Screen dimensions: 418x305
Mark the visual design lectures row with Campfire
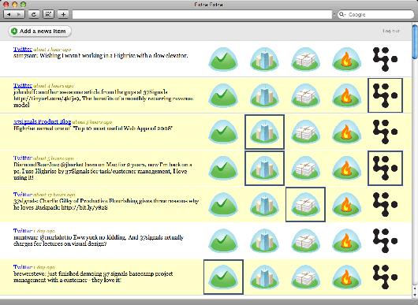pyautogui.click(x=346, y=241)
